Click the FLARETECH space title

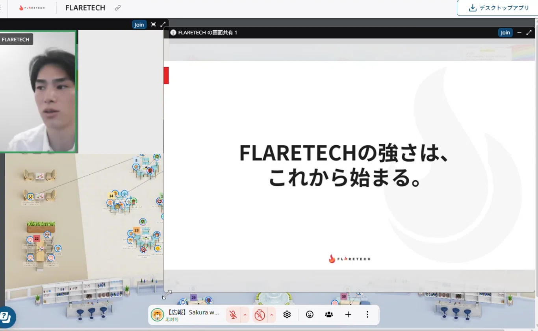85,8
